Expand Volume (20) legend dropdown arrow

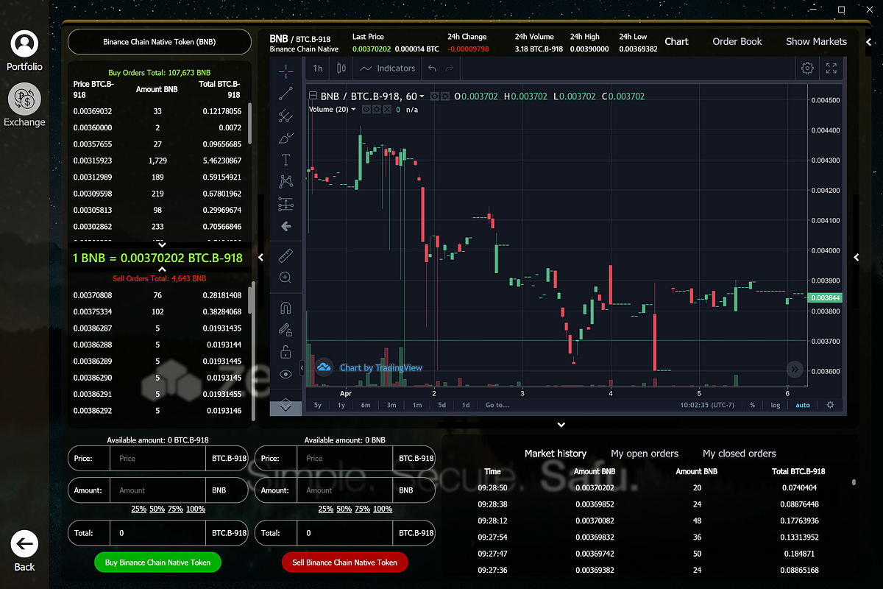tap(354, 110)
